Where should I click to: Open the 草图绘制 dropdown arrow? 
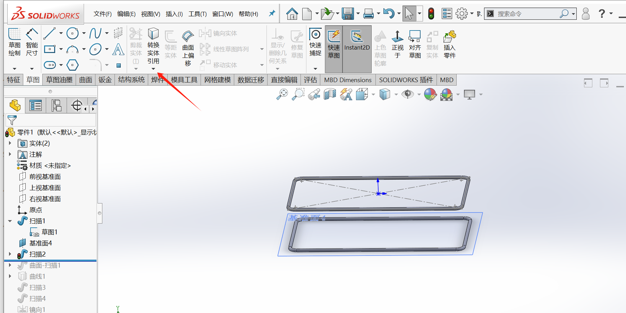point(15,69)
